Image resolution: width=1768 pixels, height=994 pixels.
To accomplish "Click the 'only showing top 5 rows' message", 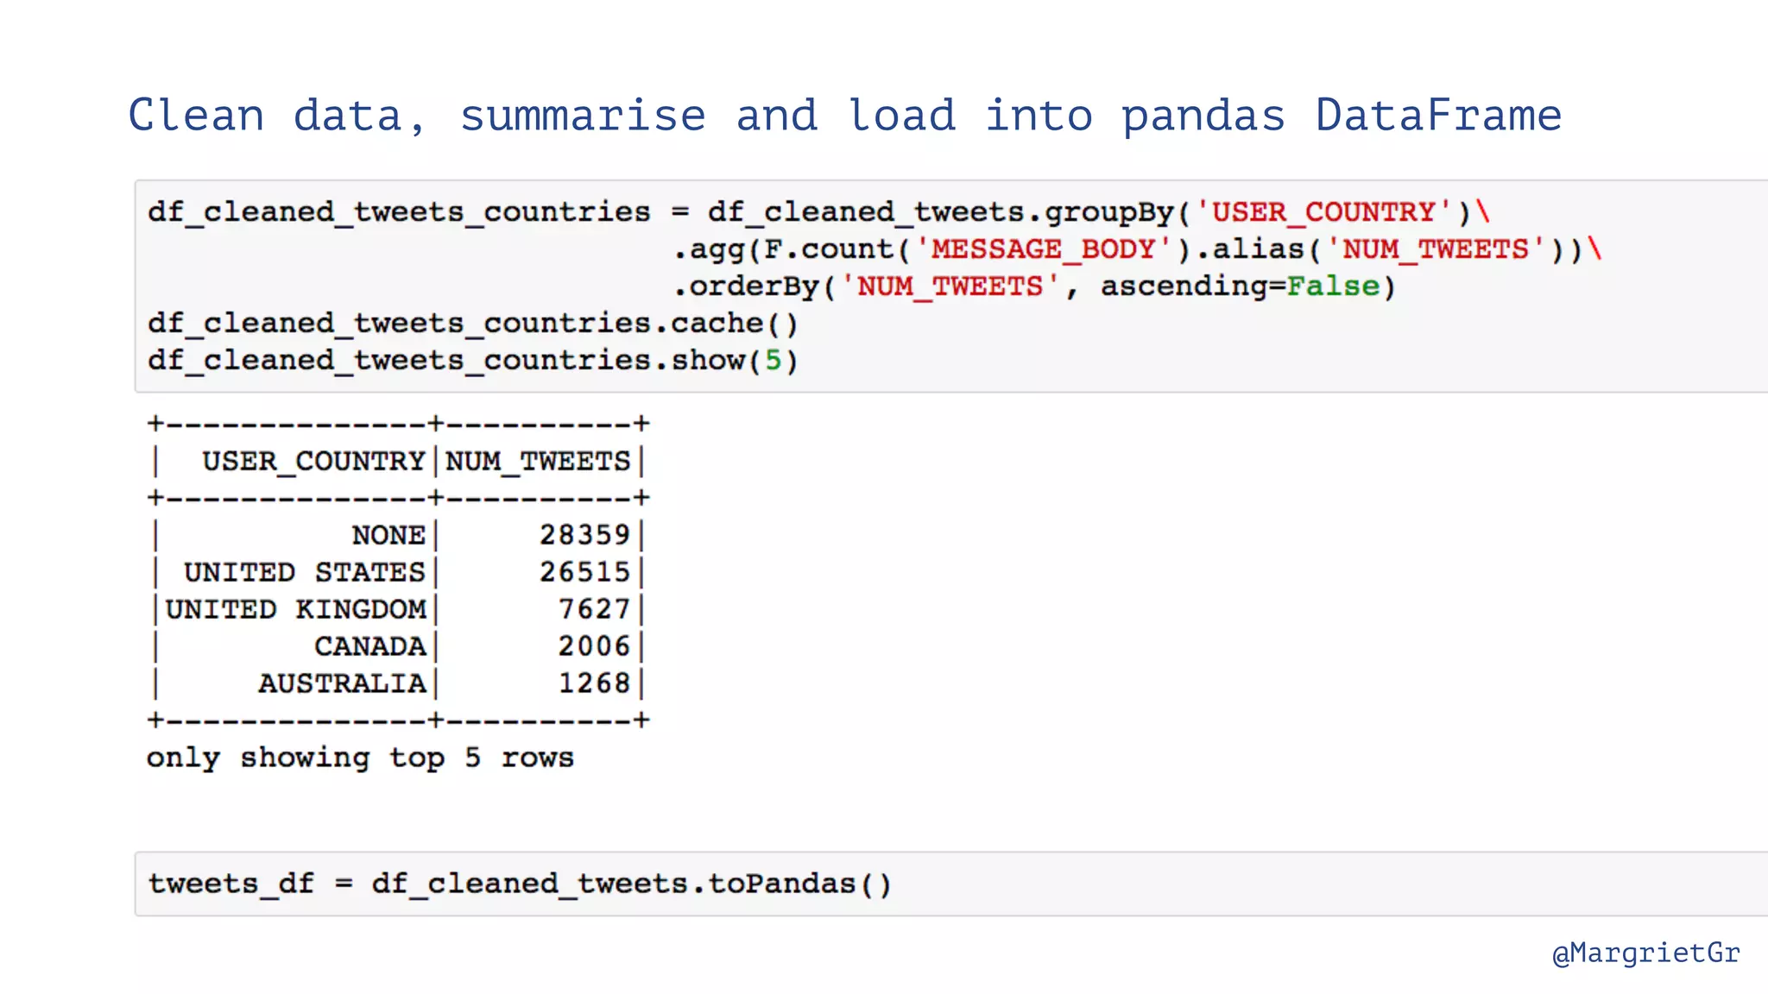I will point(360,758).
